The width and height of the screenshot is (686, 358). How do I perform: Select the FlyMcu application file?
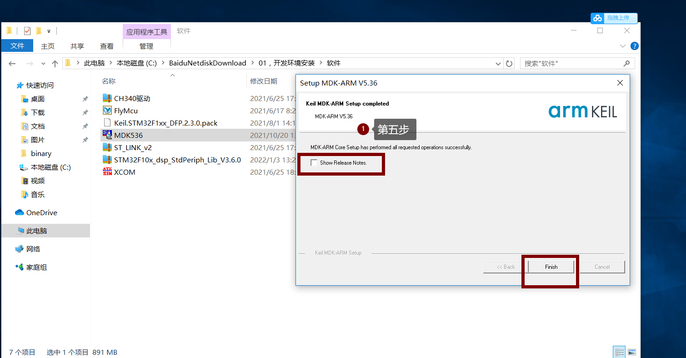[x=125, y=111]
